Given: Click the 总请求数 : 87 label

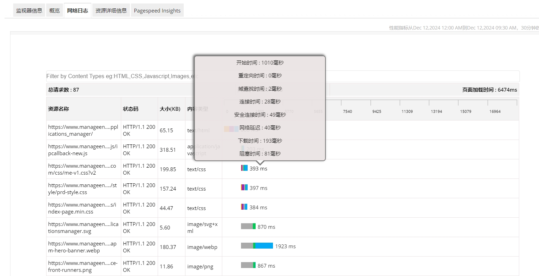Looking at the screenshot, I should click(x=64, y=90).
